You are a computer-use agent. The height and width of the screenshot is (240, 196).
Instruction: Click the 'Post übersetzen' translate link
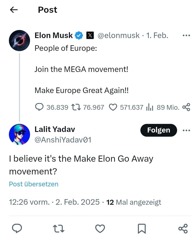click(34, 184)
